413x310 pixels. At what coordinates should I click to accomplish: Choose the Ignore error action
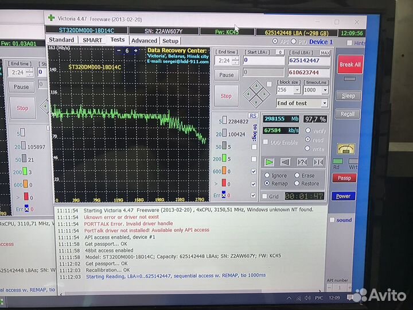coord(267,175)
